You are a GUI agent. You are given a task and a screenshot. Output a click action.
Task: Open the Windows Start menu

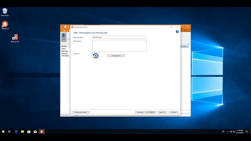coord(3,132)
